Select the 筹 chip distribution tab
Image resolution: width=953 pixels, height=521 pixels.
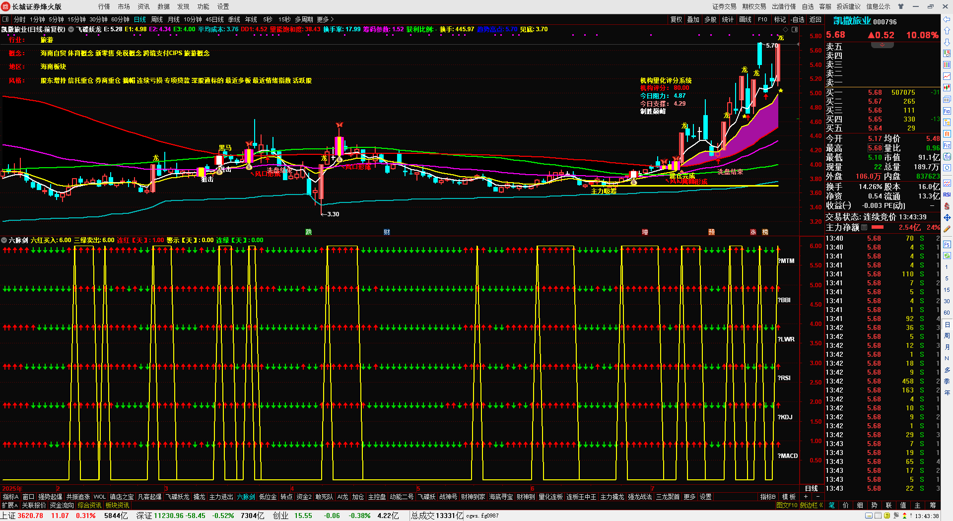(x=933, y=505)
